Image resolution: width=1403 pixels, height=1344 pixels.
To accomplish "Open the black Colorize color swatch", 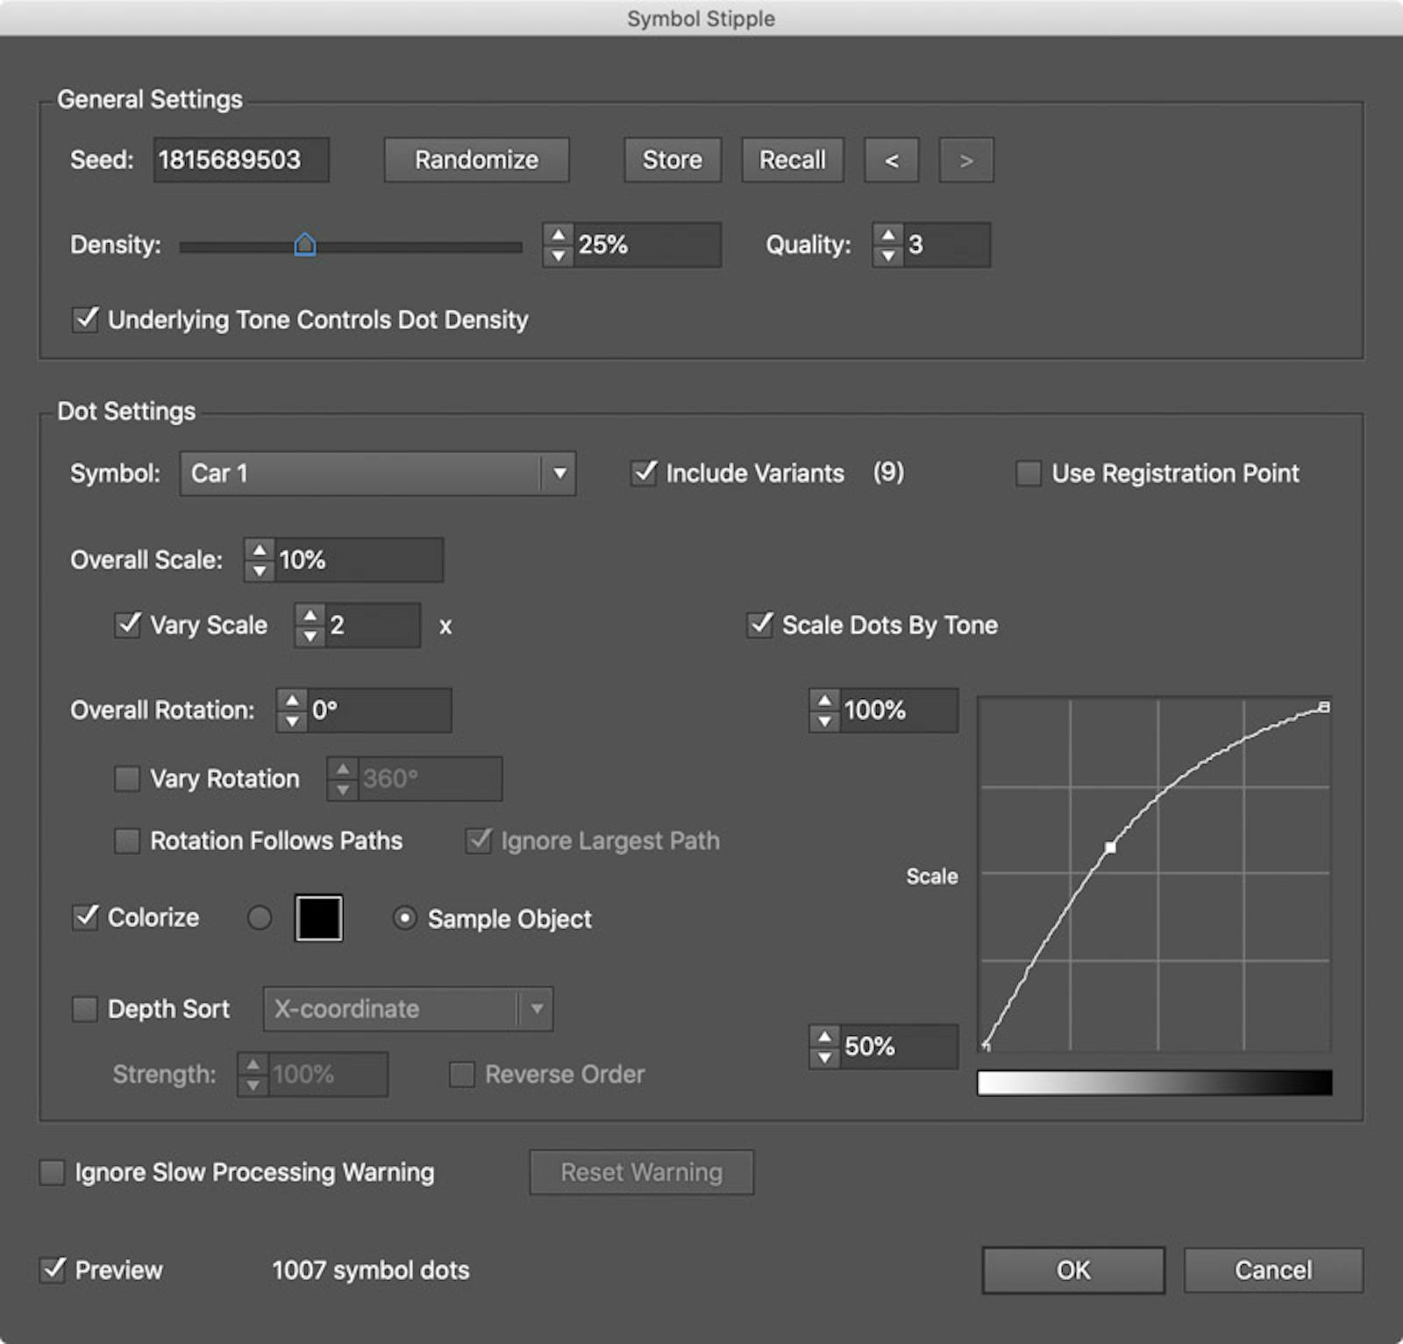I will (317, 918).
